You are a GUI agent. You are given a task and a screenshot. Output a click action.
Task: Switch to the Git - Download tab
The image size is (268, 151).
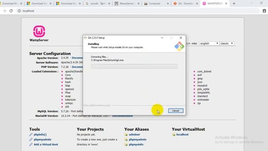point(186,3)
